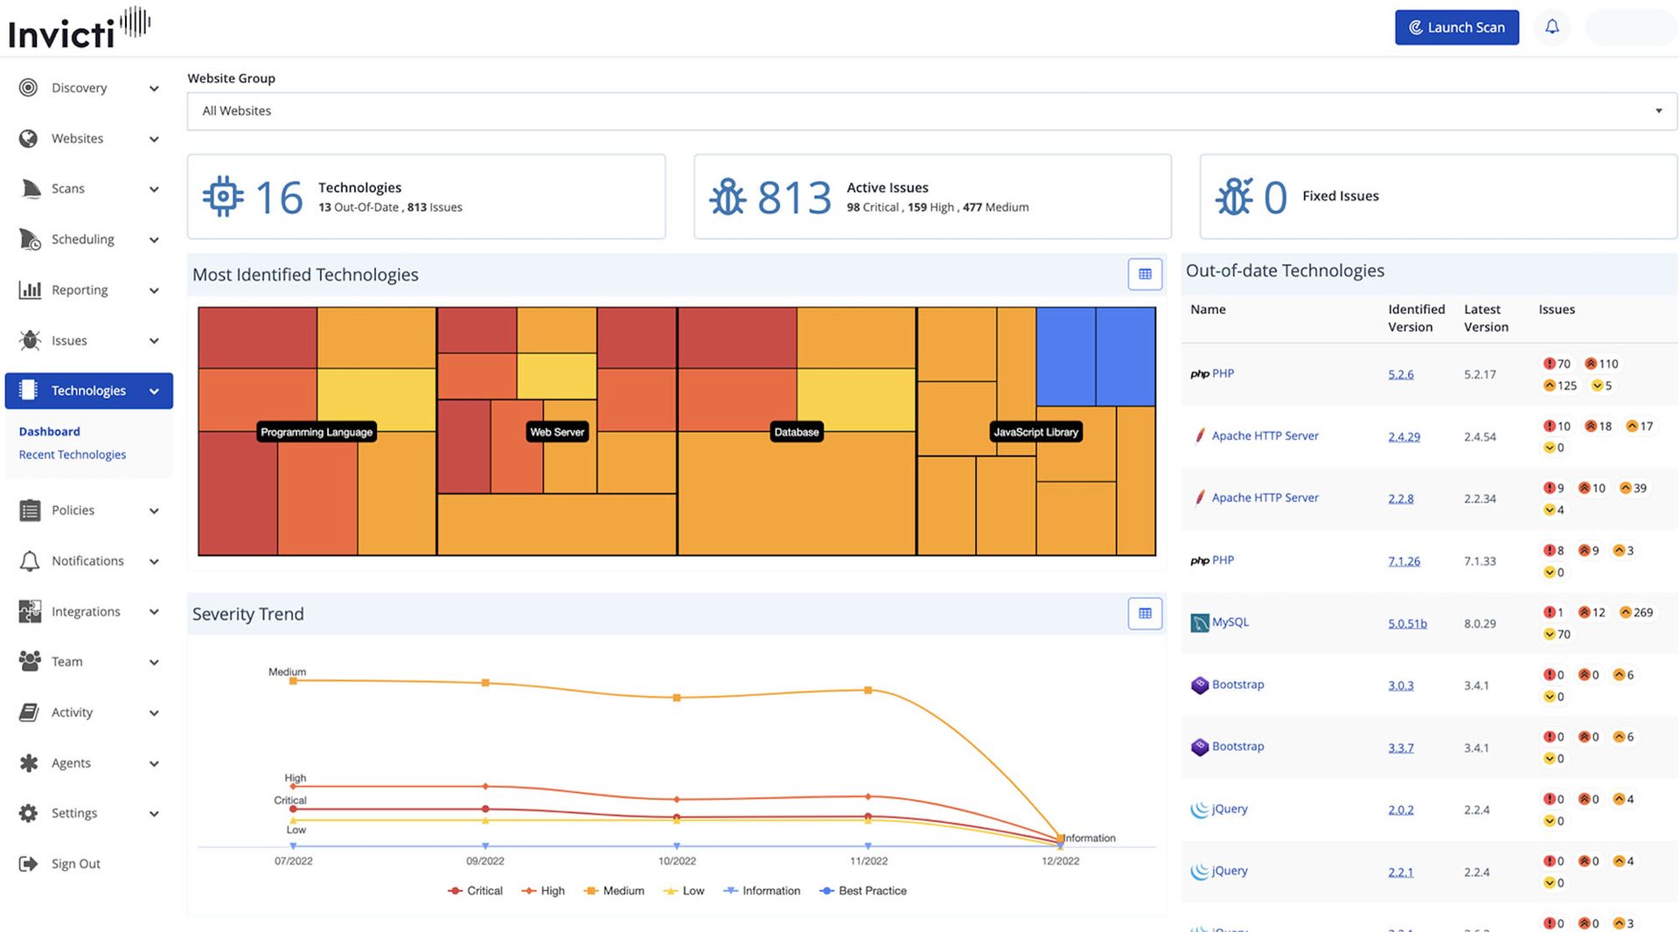Select the Agents menu label
This screenshot has width=1679, height=932.
[71, 763]
